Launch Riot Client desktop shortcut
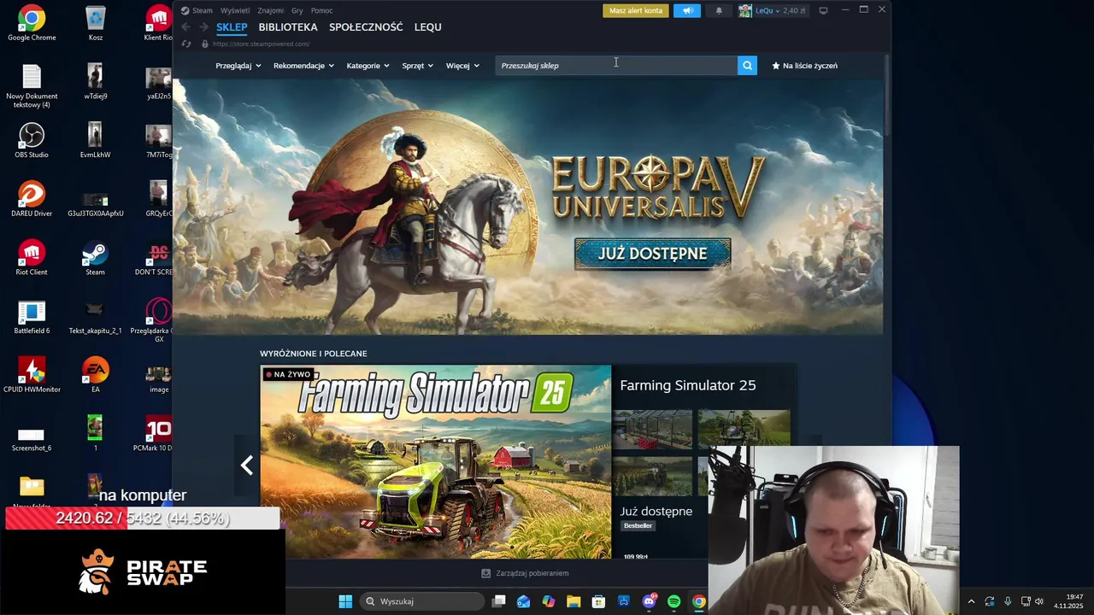Image resolution: width=1094 pixels, height=615 pixels. coord(32,257)
